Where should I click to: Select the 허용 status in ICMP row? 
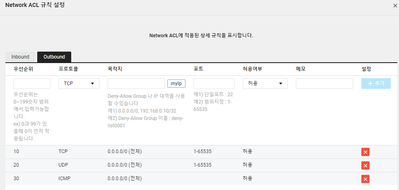coord(248,178)
